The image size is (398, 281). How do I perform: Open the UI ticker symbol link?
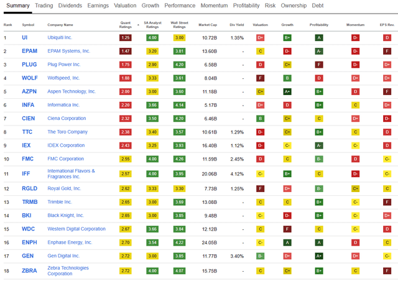pos(25,37)
